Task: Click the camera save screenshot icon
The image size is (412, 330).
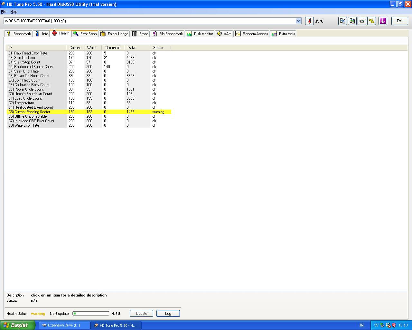Action: click(362, 21)
